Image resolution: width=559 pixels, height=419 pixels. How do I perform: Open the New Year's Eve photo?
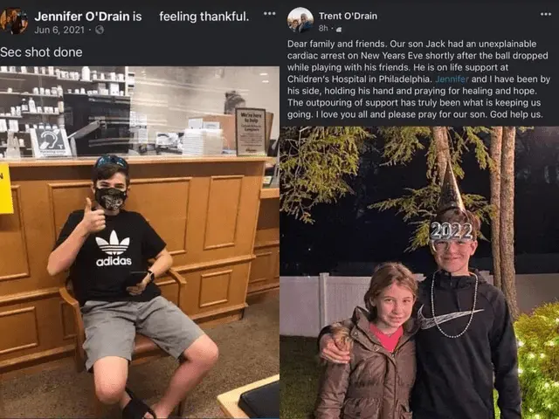click(x=419, y=272)
